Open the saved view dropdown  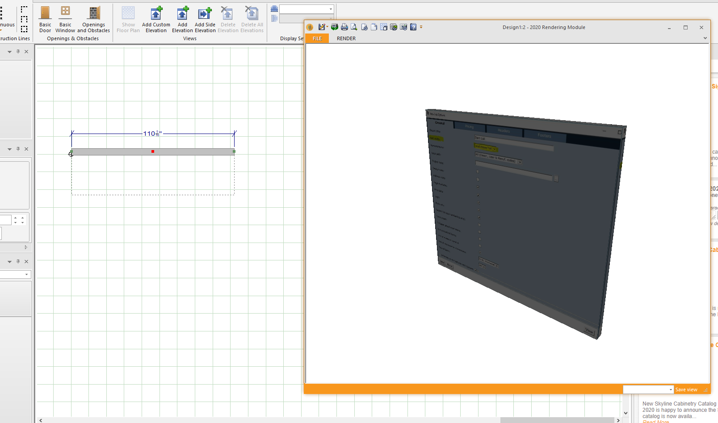[648, 389]
